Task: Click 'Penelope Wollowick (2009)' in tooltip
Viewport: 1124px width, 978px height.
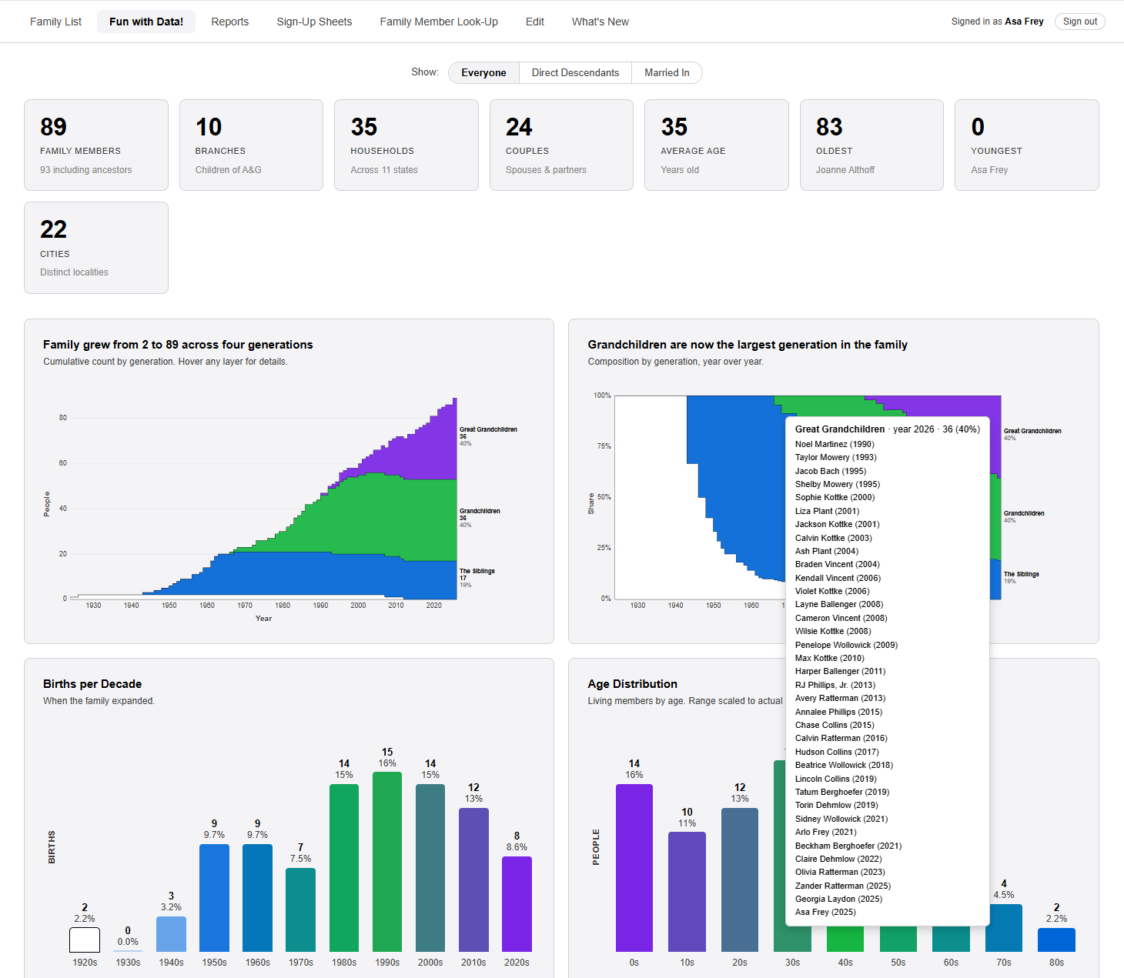Action: pyautogui.click(x=846, y=645)
